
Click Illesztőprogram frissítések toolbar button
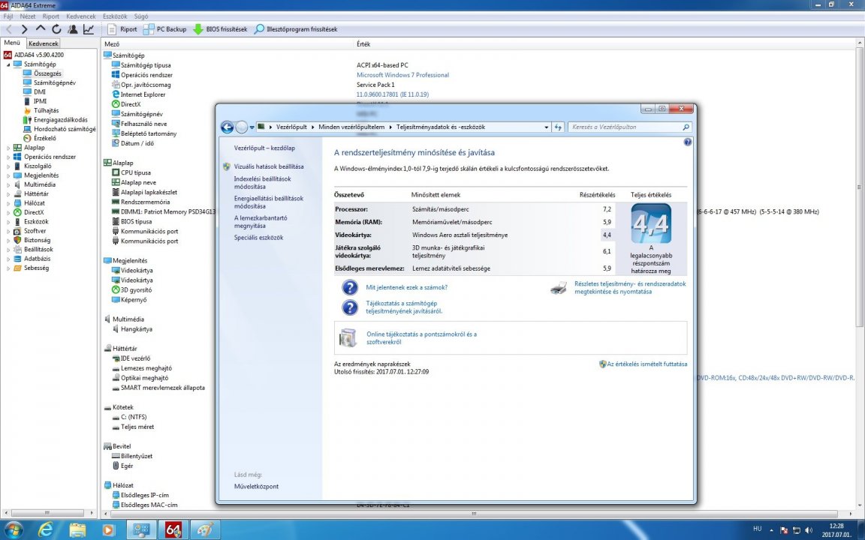point(296,29)
